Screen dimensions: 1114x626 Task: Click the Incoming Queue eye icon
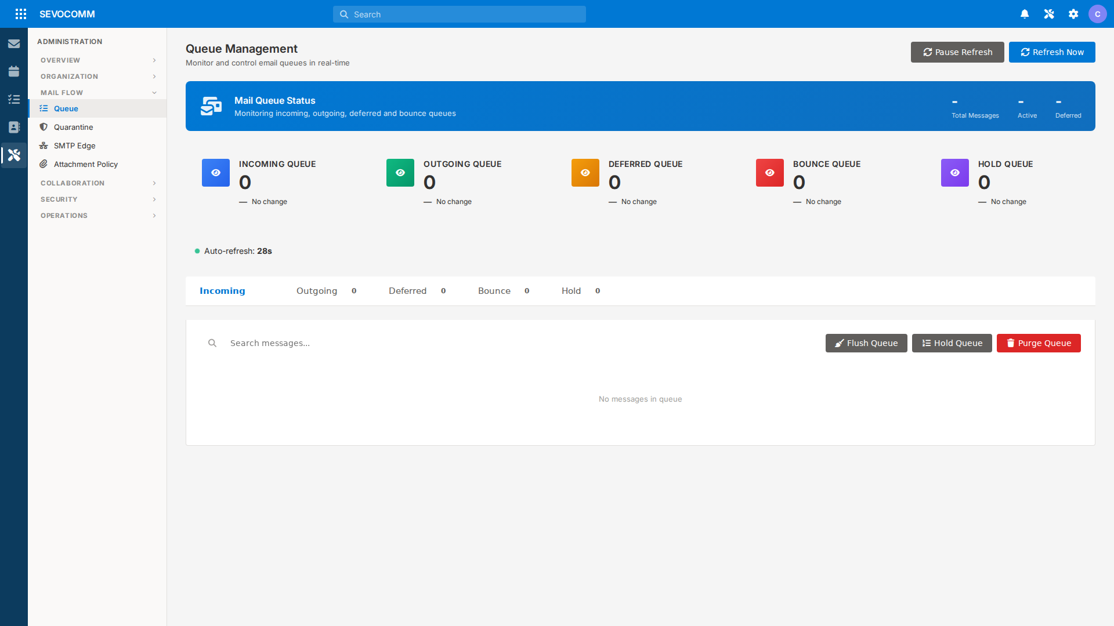click(215, 172)
